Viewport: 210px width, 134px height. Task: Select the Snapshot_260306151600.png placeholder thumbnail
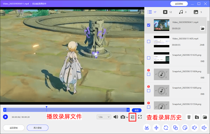[x=161, y=91]
